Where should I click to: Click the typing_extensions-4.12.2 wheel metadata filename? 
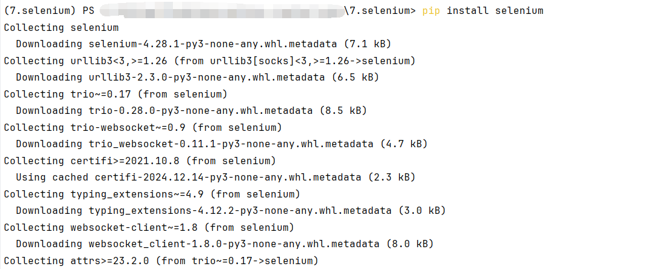(x=240, y=210)
